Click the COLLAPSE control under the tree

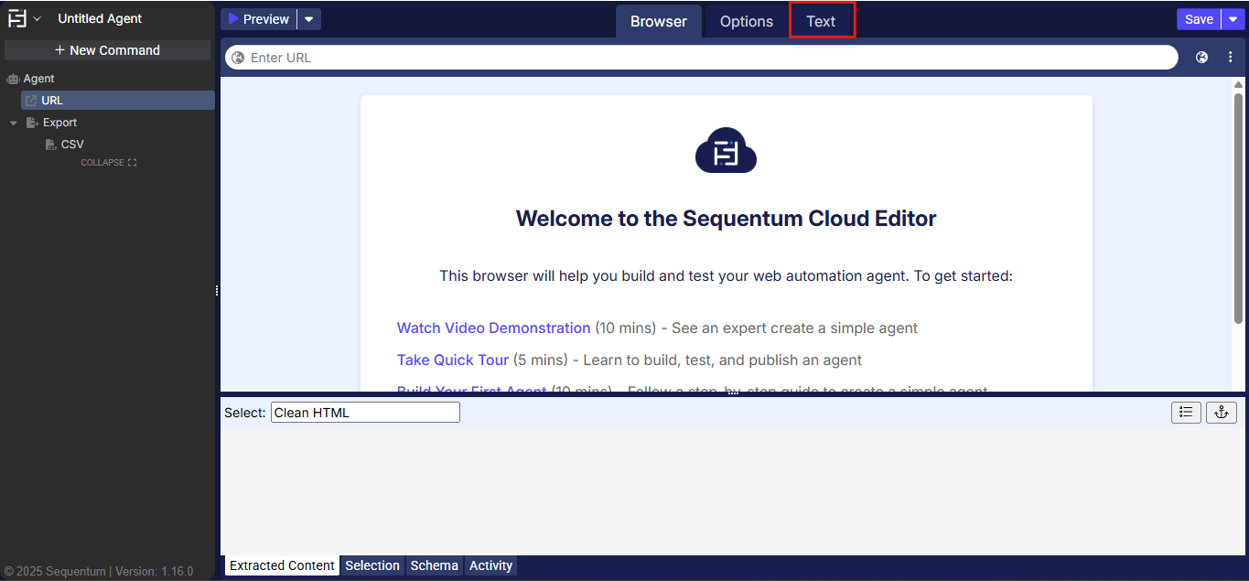click(109, 163)
